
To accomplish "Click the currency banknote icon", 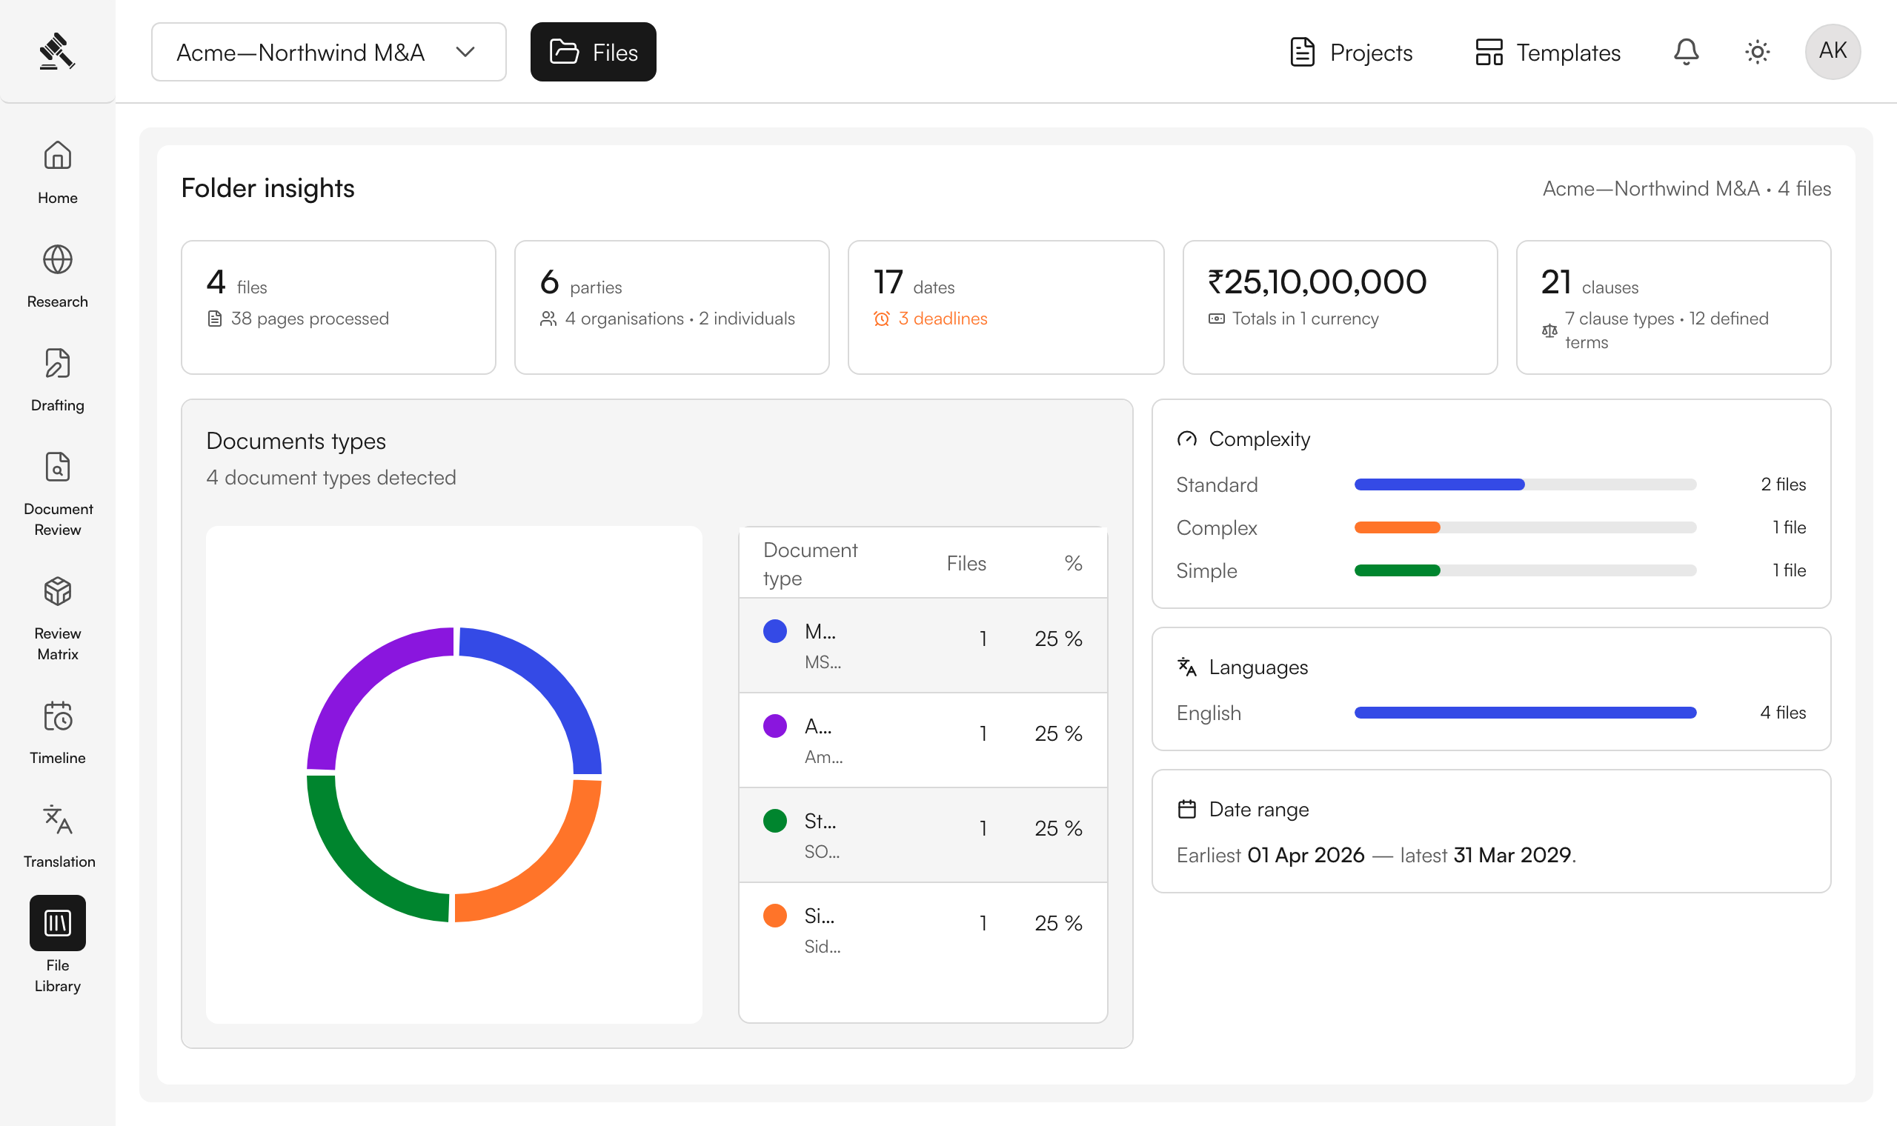I will tap(1216, 319).
